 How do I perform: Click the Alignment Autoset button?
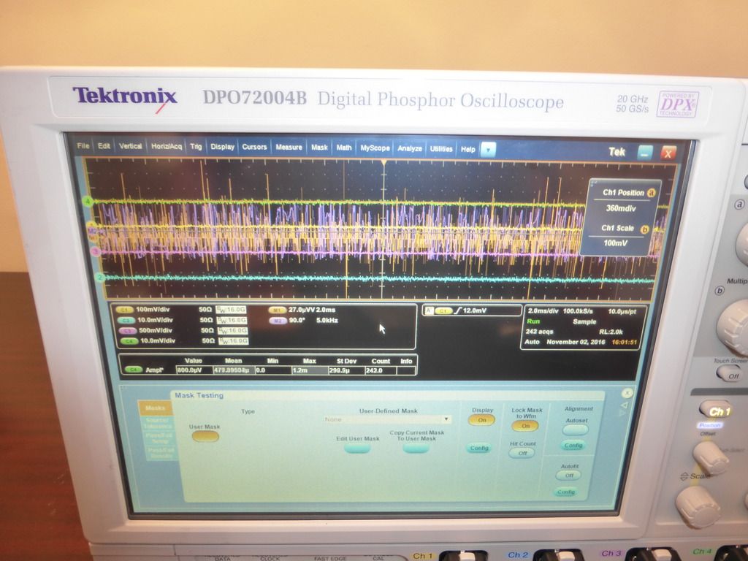point(576,430)
